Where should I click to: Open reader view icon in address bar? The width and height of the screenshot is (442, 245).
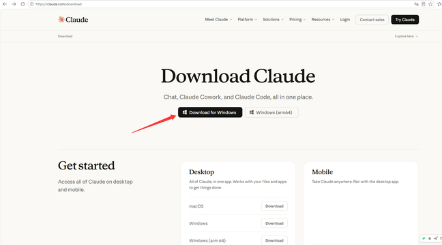[x=423, y=4]
